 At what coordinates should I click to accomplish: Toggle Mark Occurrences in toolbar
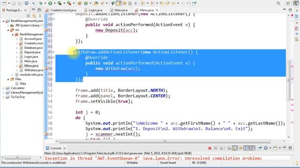click(x=119, y=3)
